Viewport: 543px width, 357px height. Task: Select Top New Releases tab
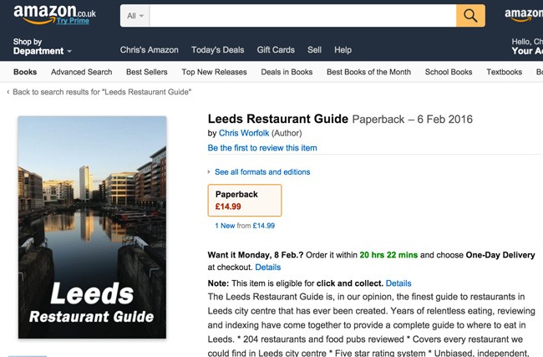point(214,72)
